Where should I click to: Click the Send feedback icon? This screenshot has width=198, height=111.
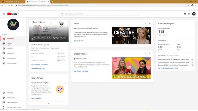point(4,103)
